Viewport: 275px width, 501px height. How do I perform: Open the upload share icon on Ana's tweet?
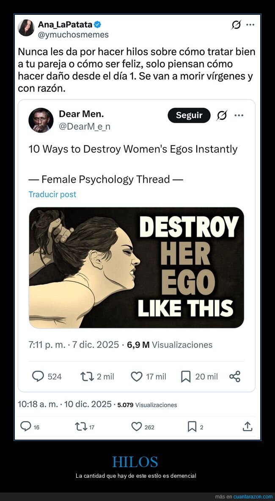click(x=247, y=427)
